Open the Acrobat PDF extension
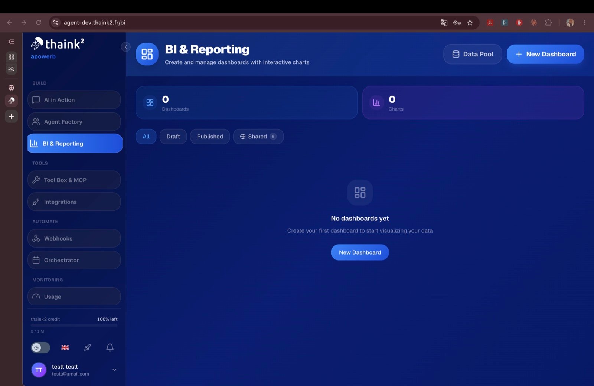The width and height of the screenshot is (594, 386). [490, 23]
